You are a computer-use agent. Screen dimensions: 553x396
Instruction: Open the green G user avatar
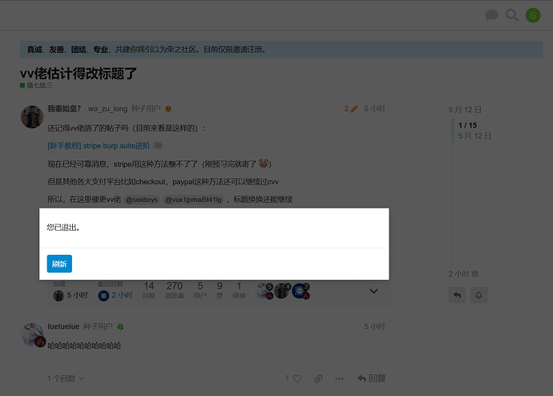point(533,15)
